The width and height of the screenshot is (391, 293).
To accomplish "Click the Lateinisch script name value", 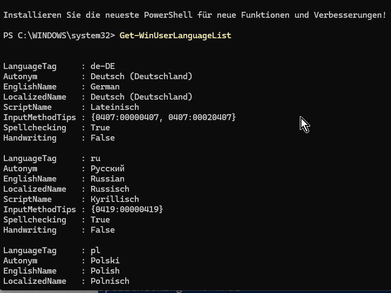I will pyautogui.click(x=115, y=107).
